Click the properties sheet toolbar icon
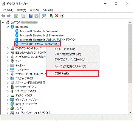This screenshot has width=133, height=121. (24, 16)
